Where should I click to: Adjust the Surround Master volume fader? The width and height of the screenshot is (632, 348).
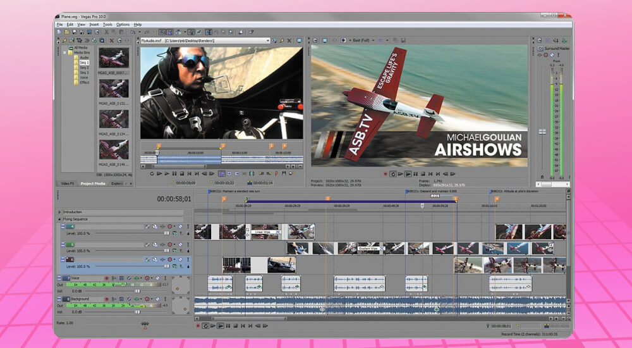[542, 132]
